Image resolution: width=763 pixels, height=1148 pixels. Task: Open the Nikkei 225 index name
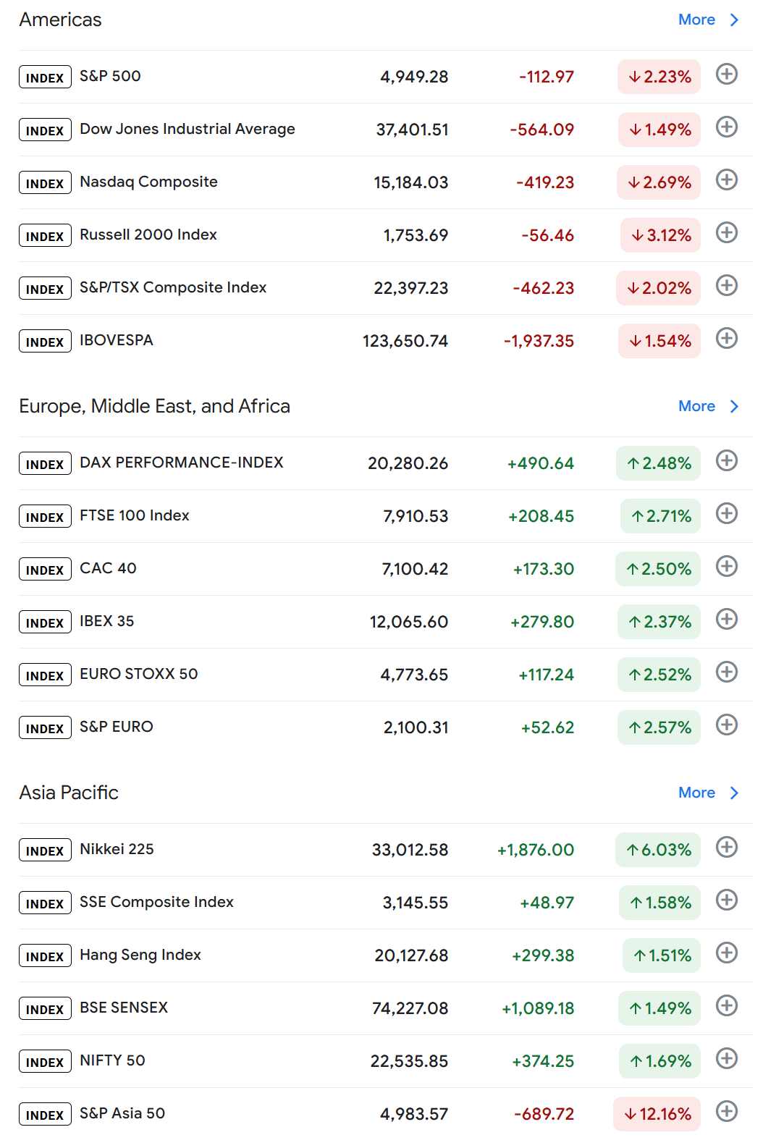[x=117, y=849]
